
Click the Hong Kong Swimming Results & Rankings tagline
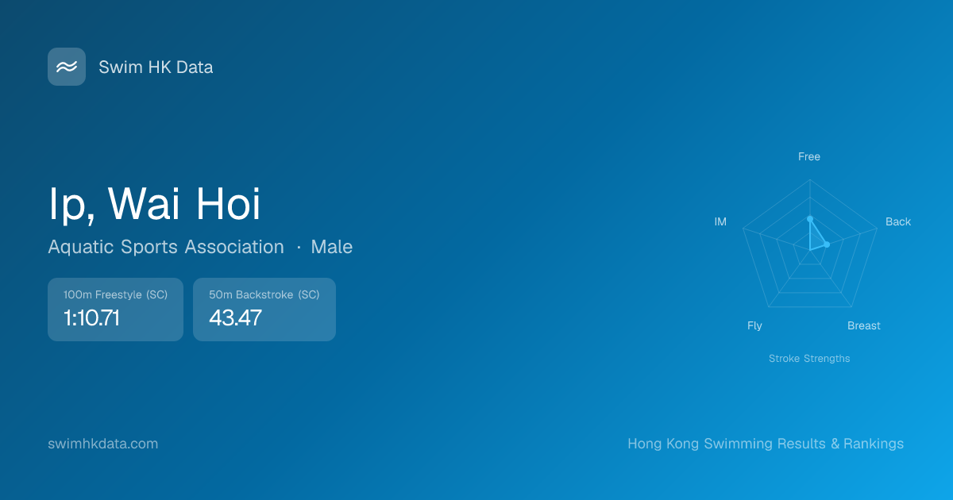point(765,444)
